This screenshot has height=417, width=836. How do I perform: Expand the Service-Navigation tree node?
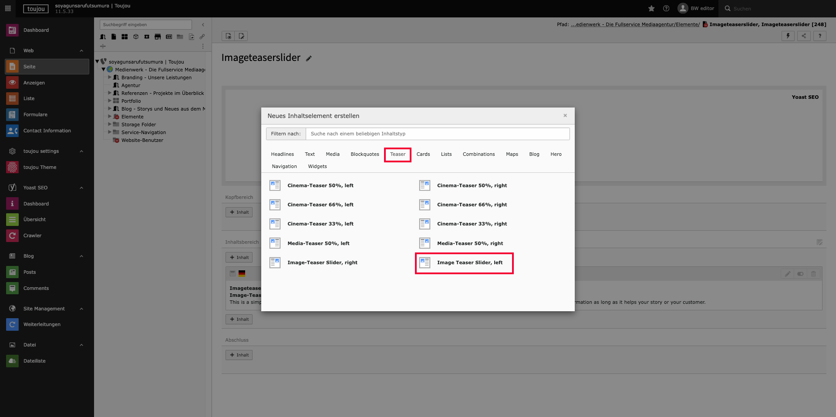[x=110, y=132]
